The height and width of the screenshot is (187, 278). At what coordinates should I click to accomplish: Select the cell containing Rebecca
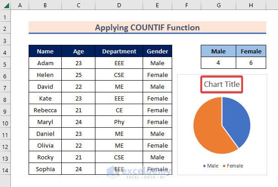click(x=45, y=110)
